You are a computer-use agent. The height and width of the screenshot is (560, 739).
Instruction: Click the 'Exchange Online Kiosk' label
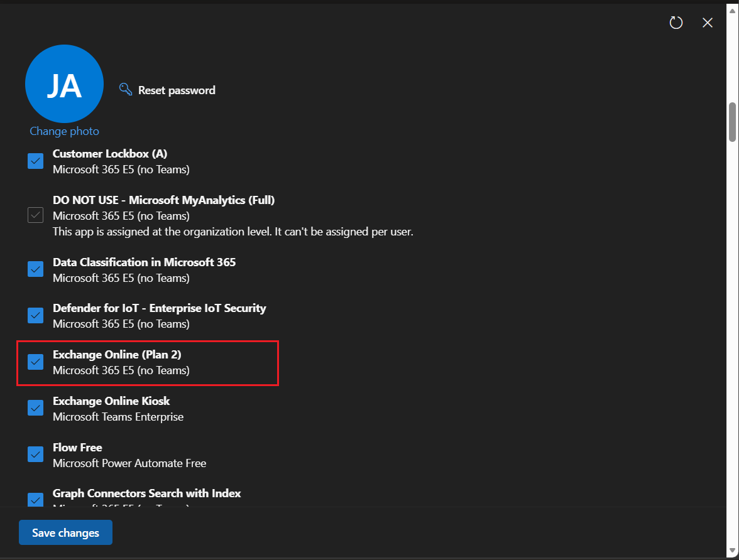(111, 401)
